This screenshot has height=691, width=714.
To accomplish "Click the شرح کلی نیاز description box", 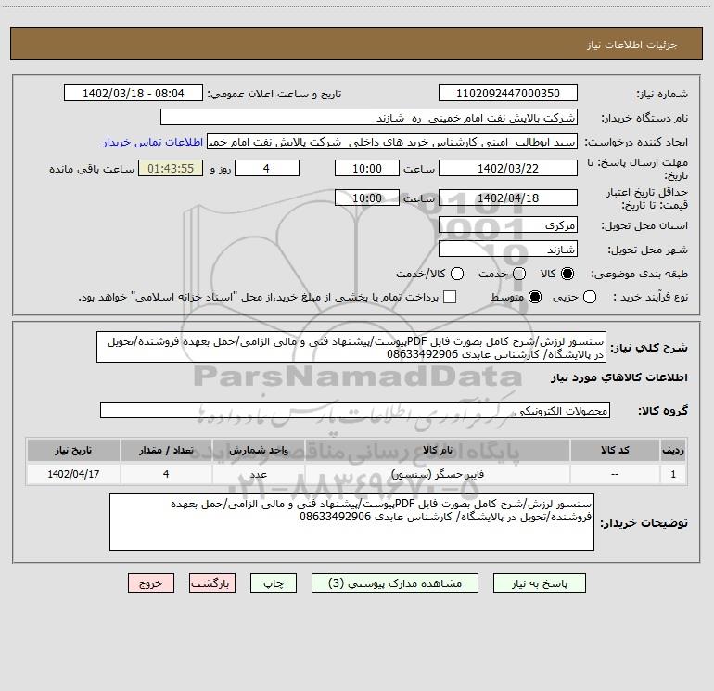I will pos(351,347).
